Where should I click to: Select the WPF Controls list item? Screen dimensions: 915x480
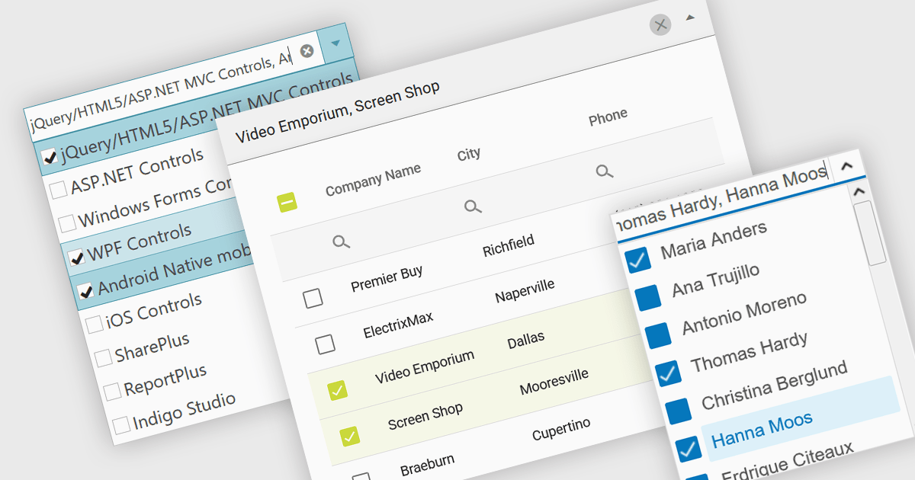(x=140, y=243)
